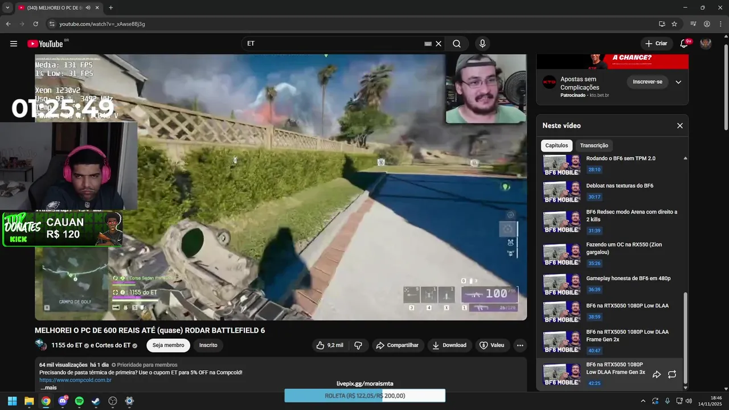
Task: Open File Explorer from the taskbar
Action: tap(29, 401)
